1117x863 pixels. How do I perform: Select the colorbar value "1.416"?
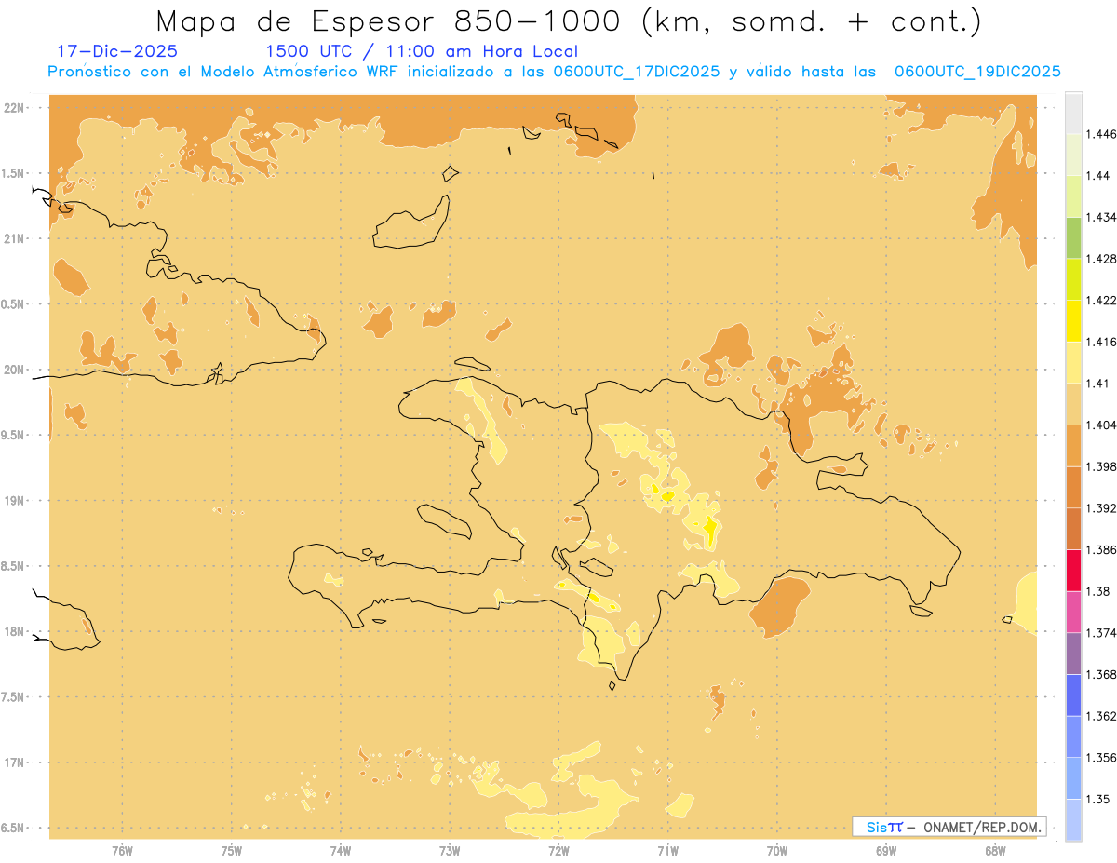pos(1103,342)
